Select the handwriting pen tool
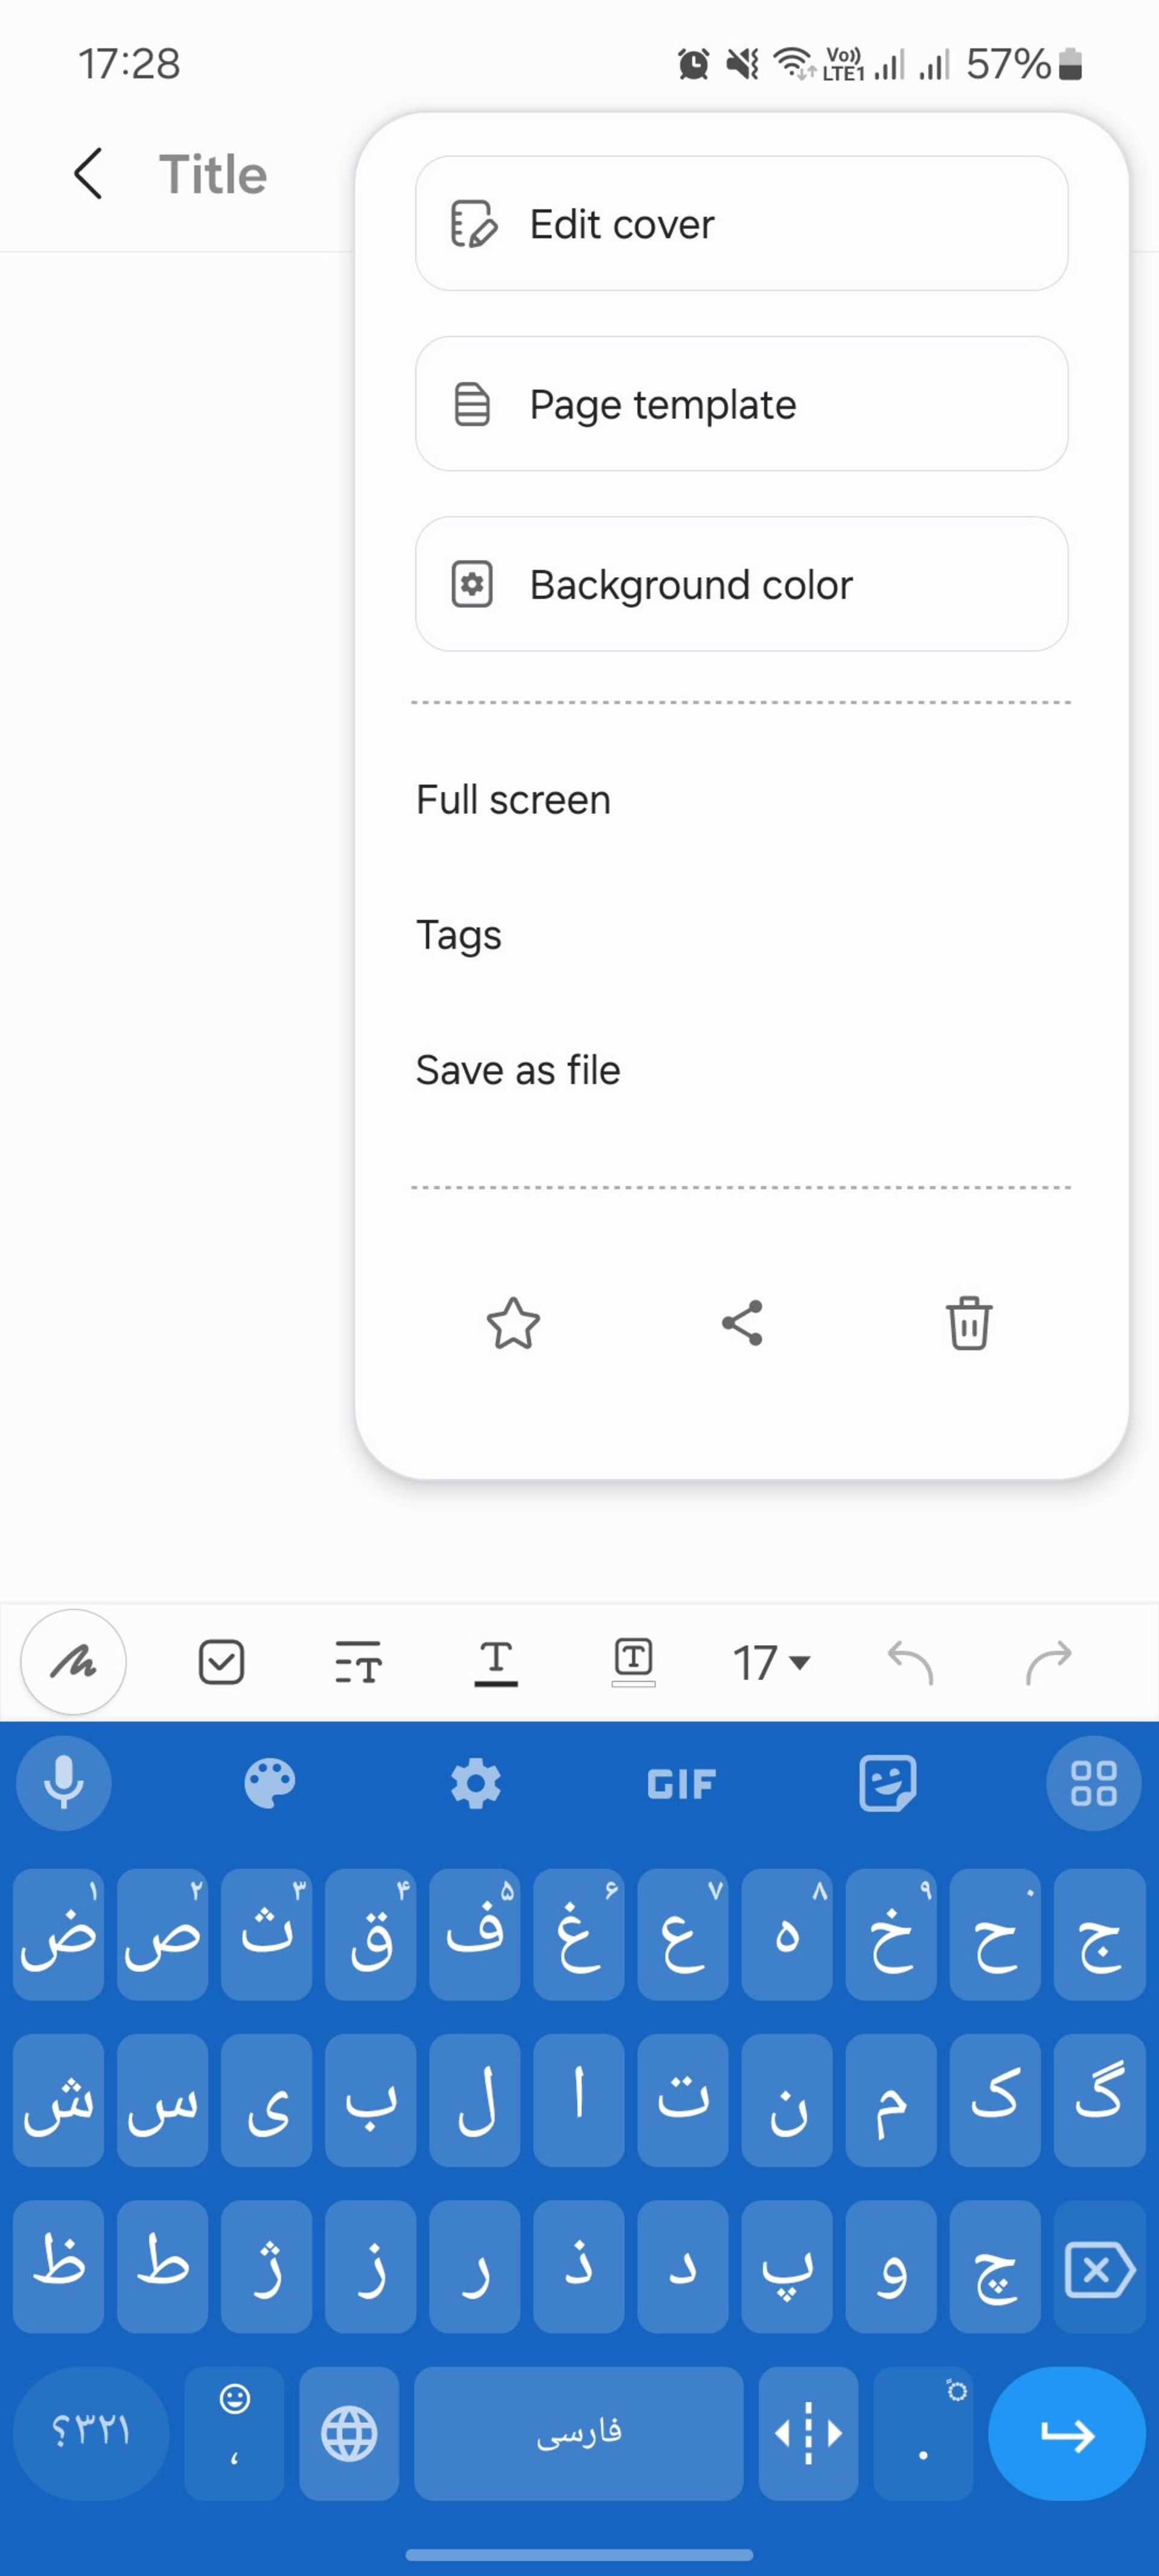 tap(73, 1662)
